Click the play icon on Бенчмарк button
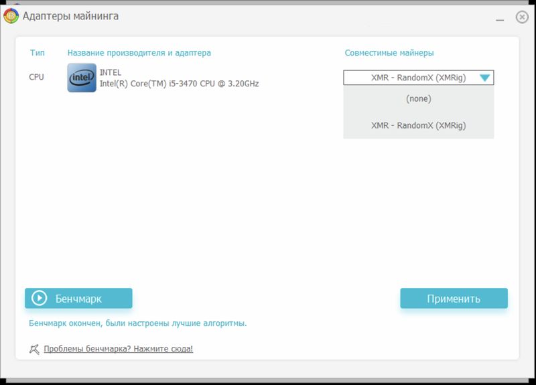The image size is (536, 385). pyautogui.click(x=39, y=299)
